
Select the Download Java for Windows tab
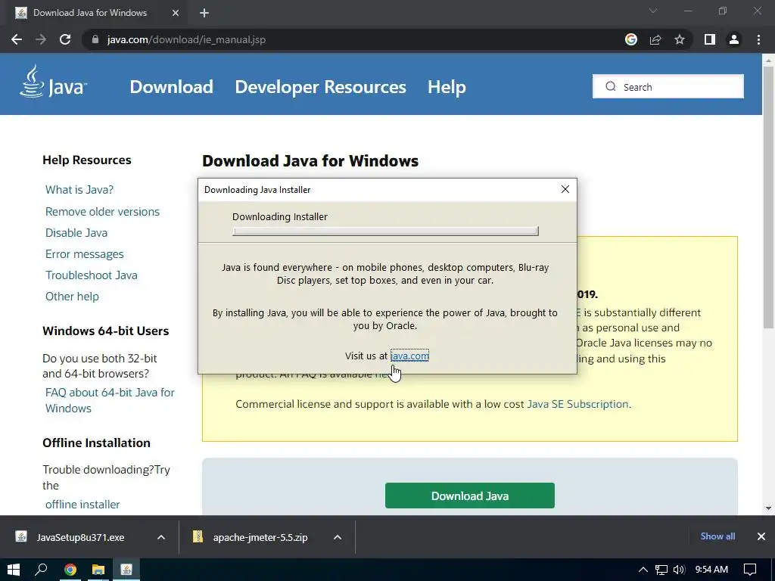coord(97,13)
